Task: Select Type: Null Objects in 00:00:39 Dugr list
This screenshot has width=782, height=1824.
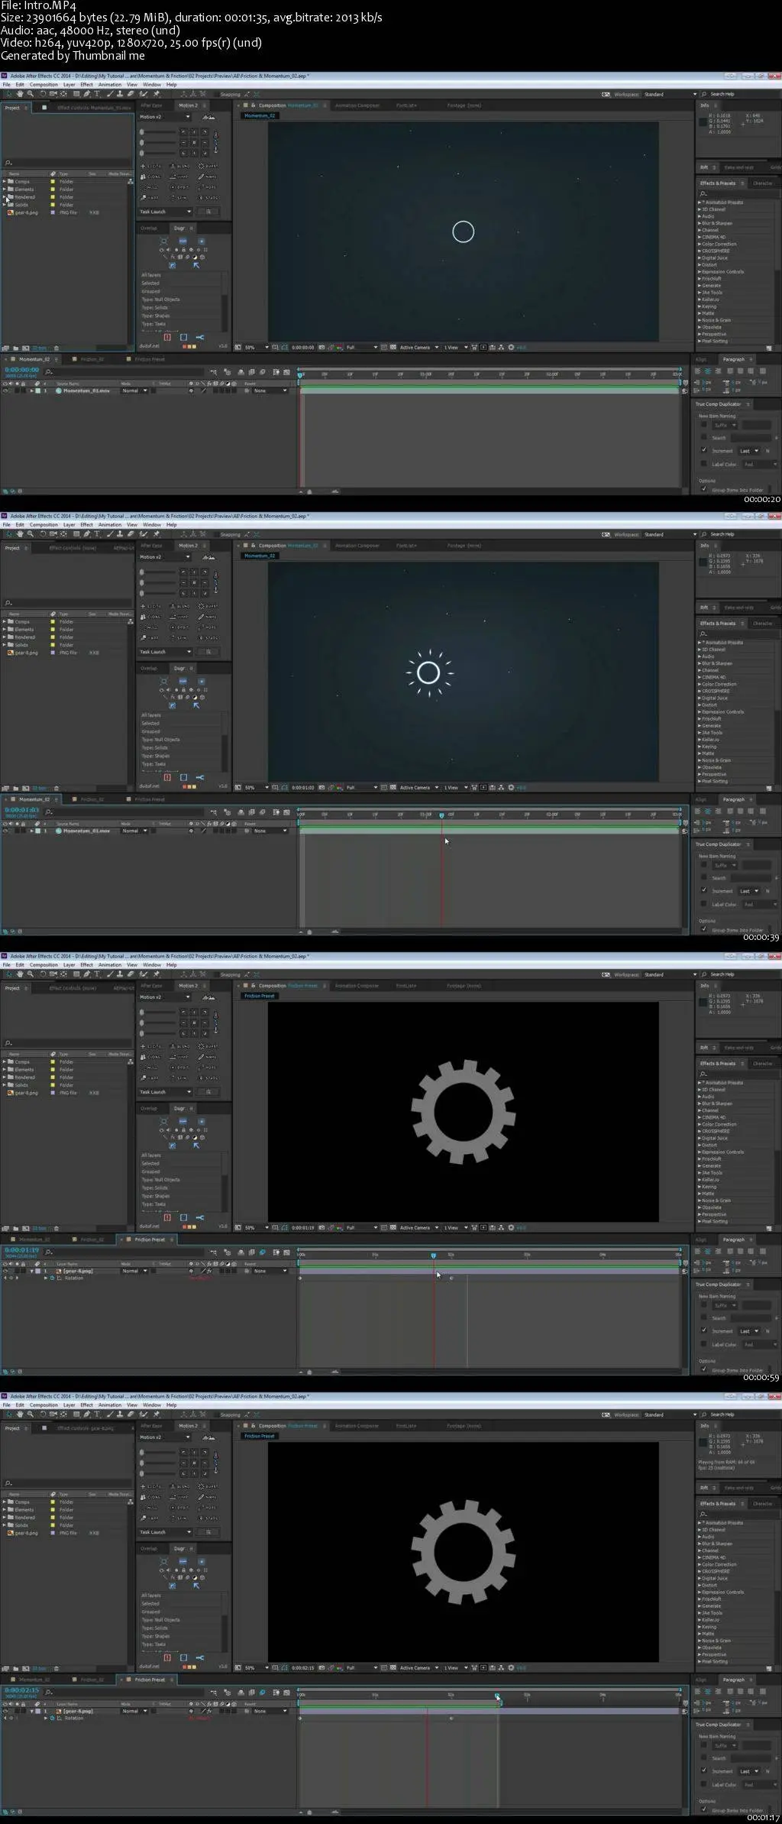Action: (160, 740)
